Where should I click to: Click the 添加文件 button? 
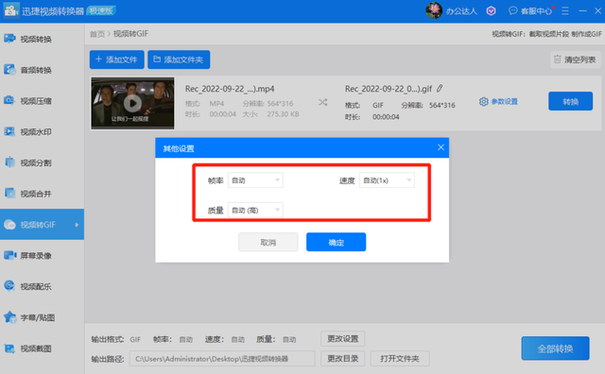point(117,59)
